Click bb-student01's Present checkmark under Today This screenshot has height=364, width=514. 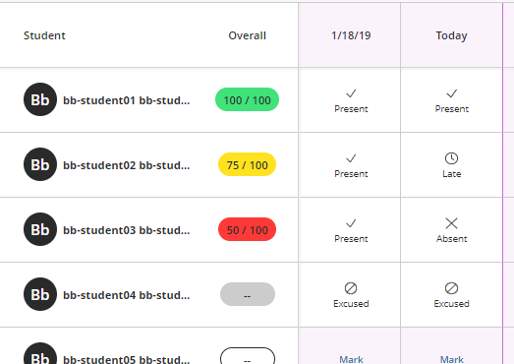451,93
